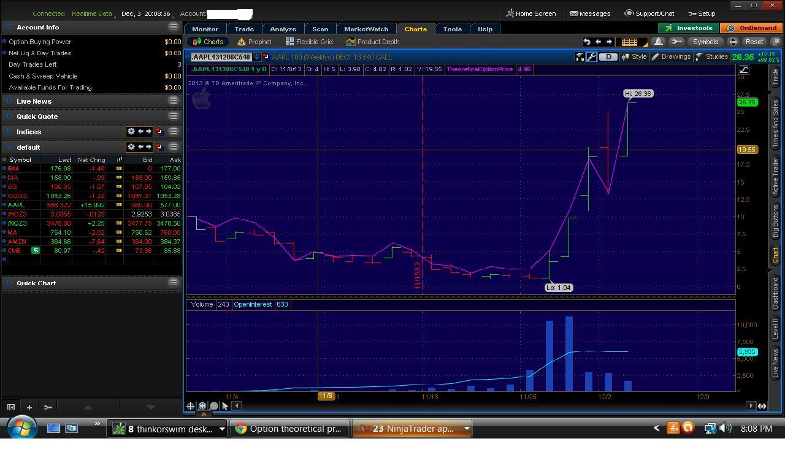
Task: Open the Account Info panel menu icon
Action: pos(174,27)
